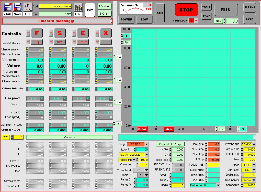
Task: Click the Lock % value field
Action: (142, 150)
